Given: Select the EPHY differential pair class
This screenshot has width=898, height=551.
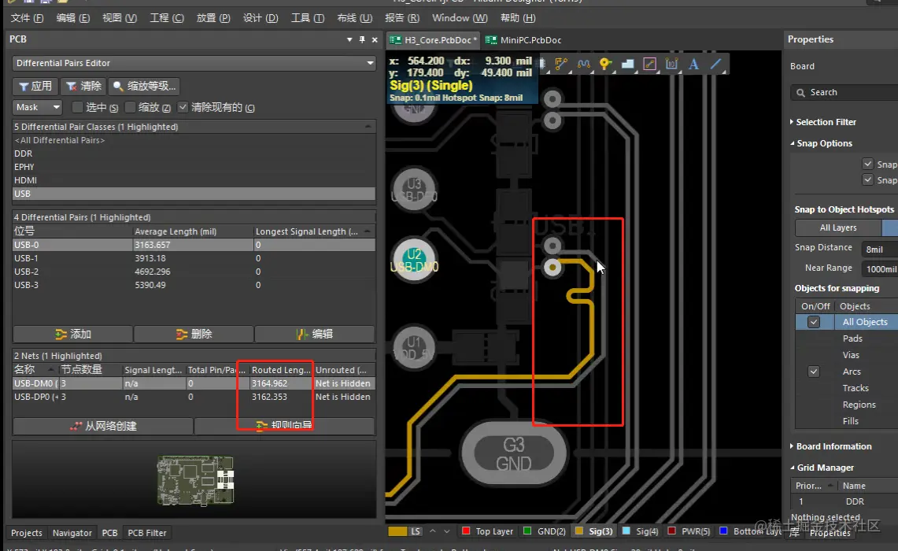Looking at the screenshot, I should coord(194,167).
